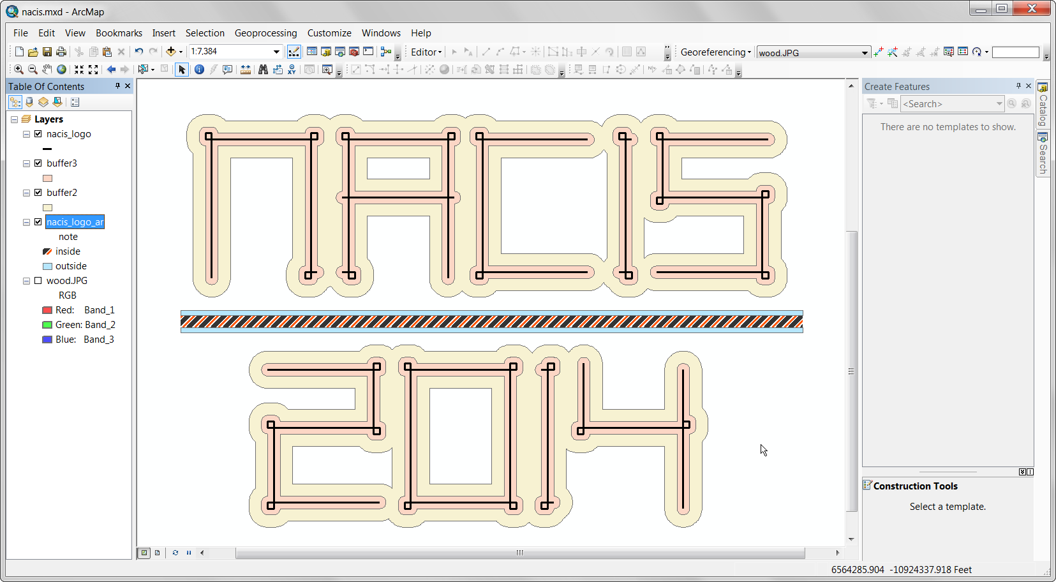Open a map document with folder icon

pos(33,52)
